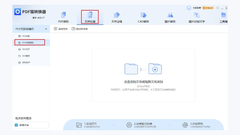Open the 图片识别文字 OCR tab
240x135 pixels.
pyautogui.click(x=197, y=17)
